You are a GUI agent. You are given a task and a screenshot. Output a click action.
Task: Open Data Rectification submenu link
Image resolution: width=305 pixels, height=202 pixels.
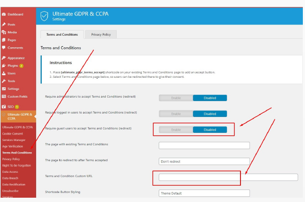coord(14,184)
